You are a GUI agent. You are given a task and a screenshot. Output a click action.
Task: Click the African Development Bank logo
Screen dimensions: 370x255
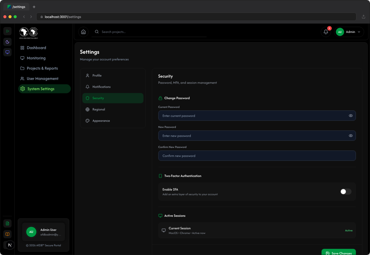coord(29,33)
